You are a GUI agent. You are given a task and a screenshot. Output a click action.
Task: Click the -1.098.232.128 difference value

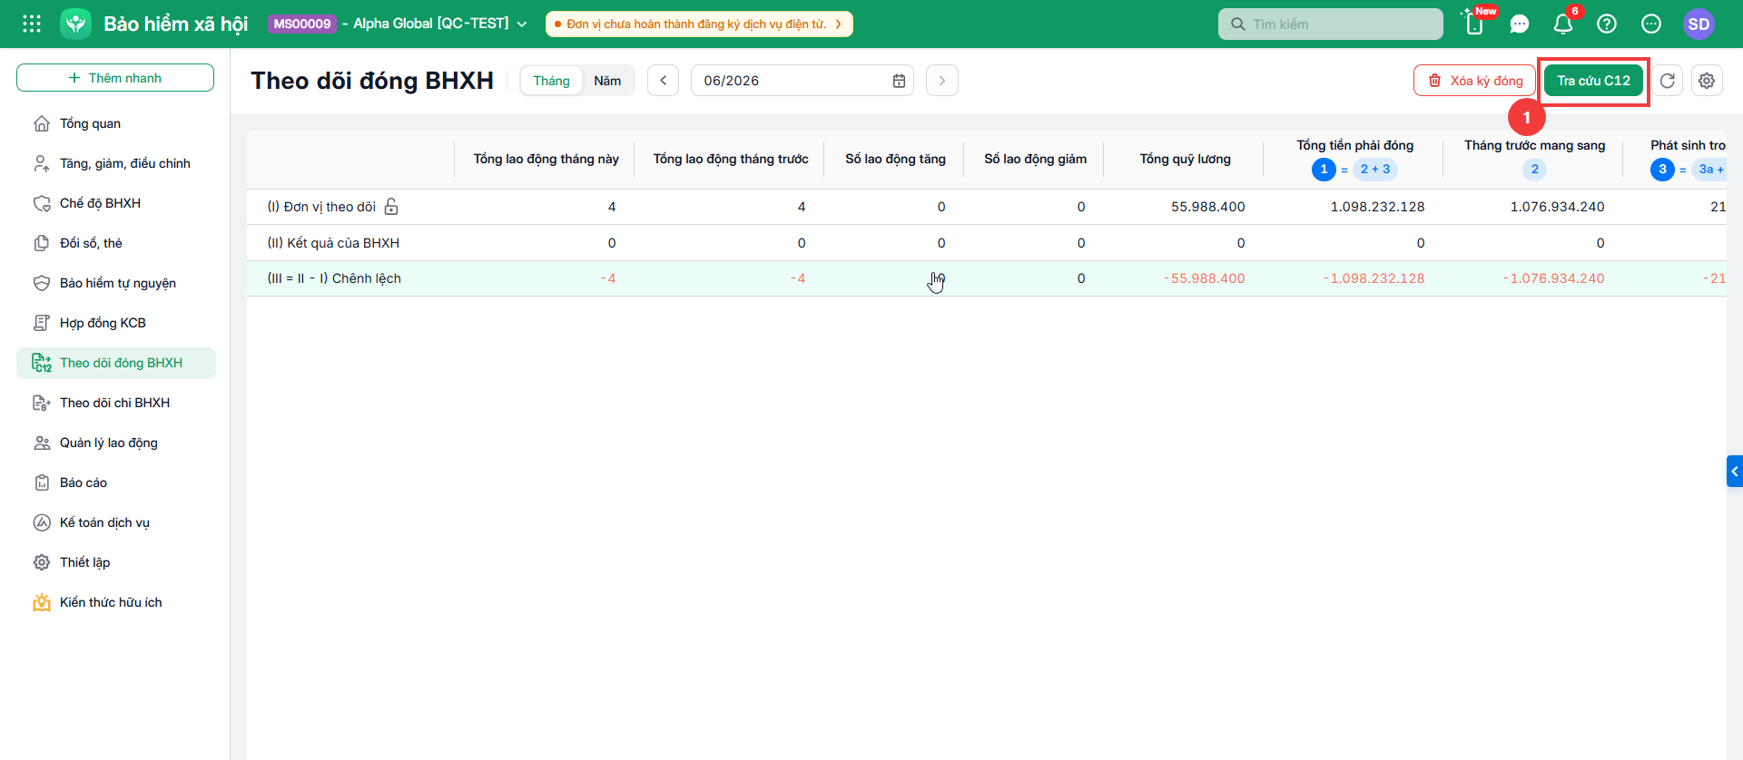point(1374,278)
